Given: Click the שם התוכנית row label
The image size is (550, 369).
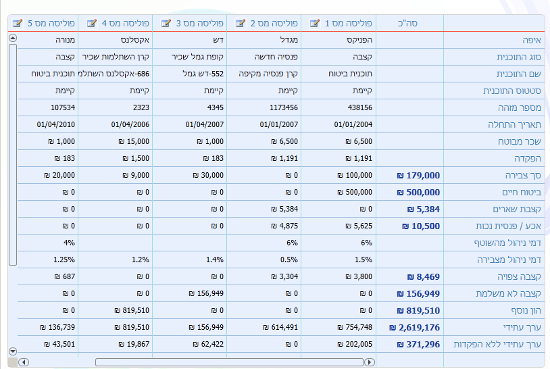Looking at the screenshot, I should tap(519, 74).
